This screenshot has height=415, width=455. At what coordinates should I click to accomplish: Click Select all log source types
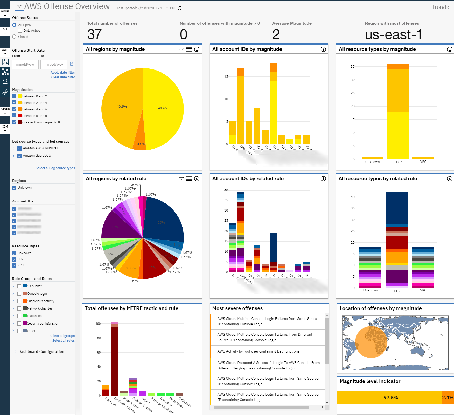[55, 168]
